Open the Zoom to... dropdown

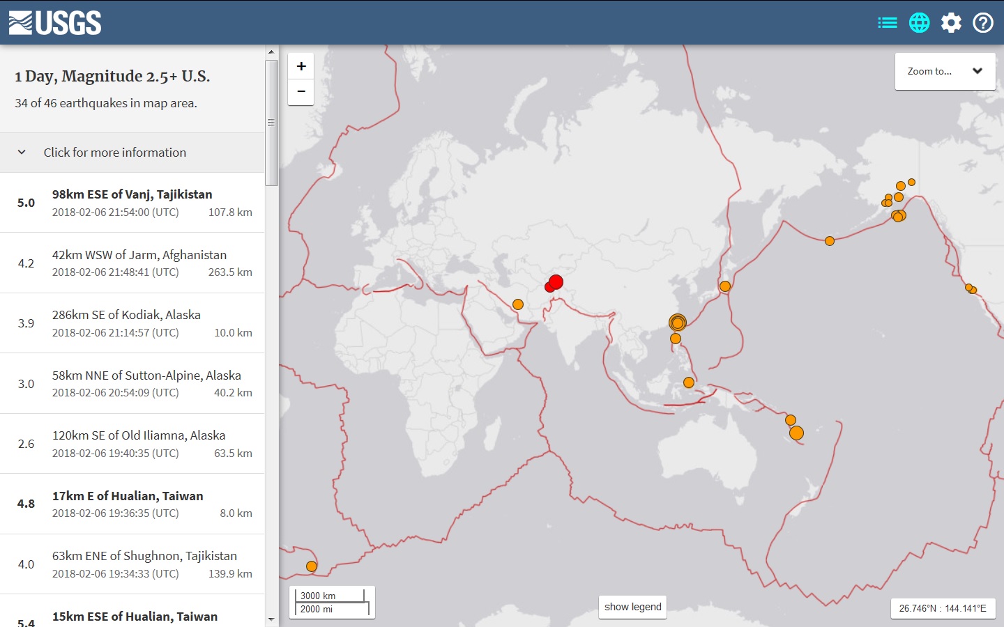tap(945, 71)
